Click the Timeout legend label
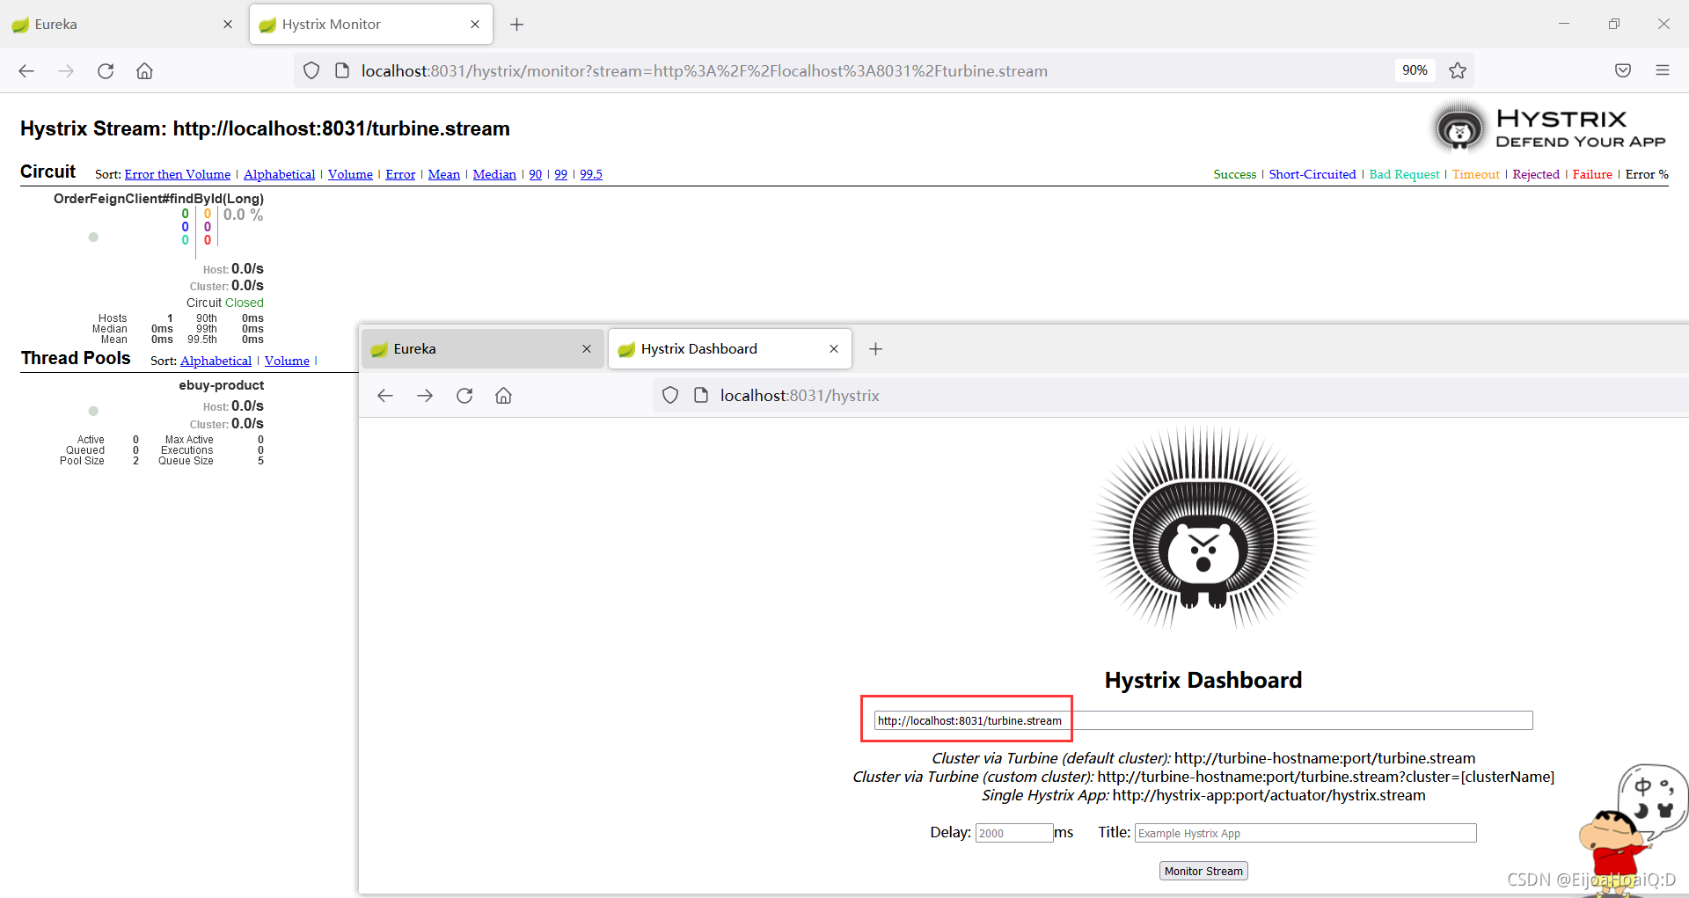 [x=1475, y=174]
